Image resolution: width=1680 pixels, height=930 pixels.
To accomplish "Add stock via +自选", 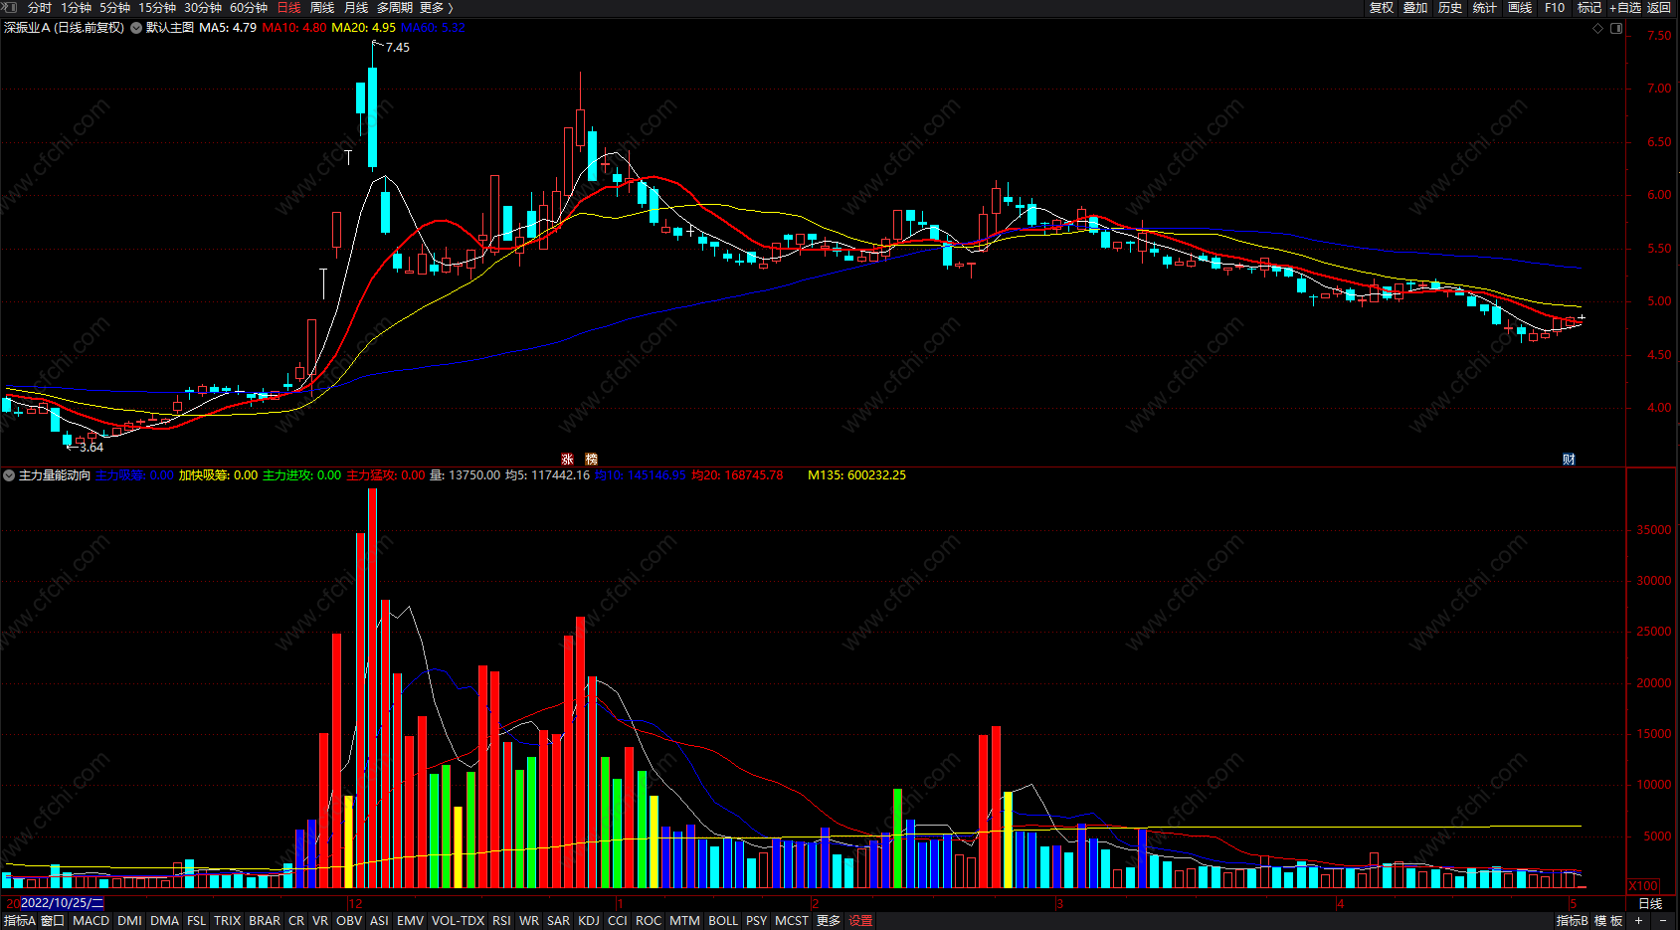I will point(1625,8).
